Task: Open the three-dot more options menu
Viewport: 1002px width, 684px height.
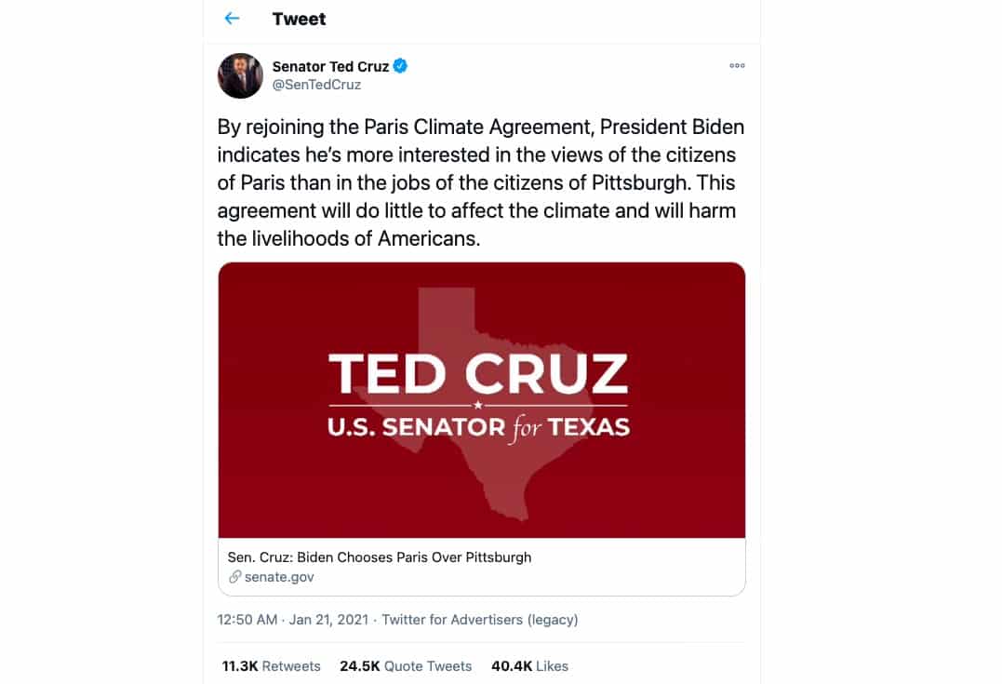Action: click(737, 66)
